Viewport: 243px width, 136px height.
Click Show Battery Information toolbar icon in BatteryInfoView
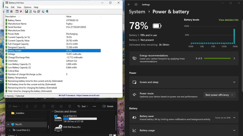click(7, 11)
